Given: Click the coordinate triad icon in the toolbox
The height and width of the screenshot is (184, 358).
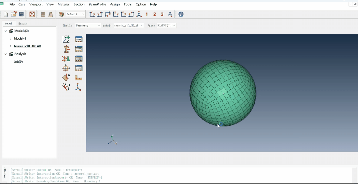Looking at the screenshot, I should [78, 87].
